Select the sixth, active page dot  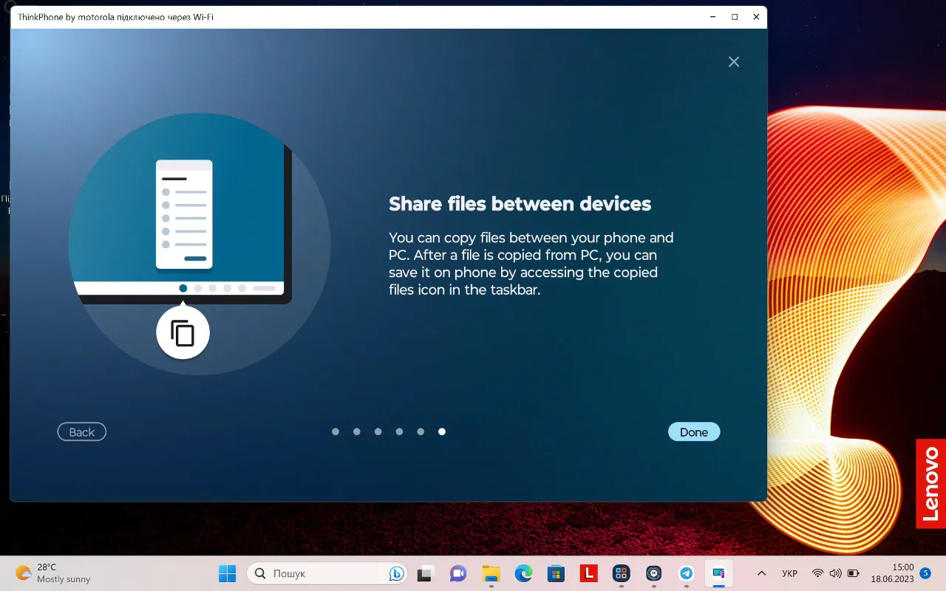coord(442,431)
